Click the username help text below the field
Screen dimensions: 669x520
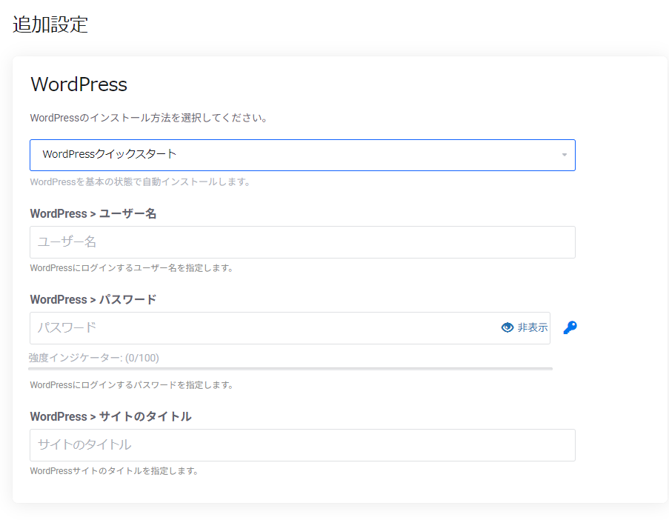click(x=132, y=268)
